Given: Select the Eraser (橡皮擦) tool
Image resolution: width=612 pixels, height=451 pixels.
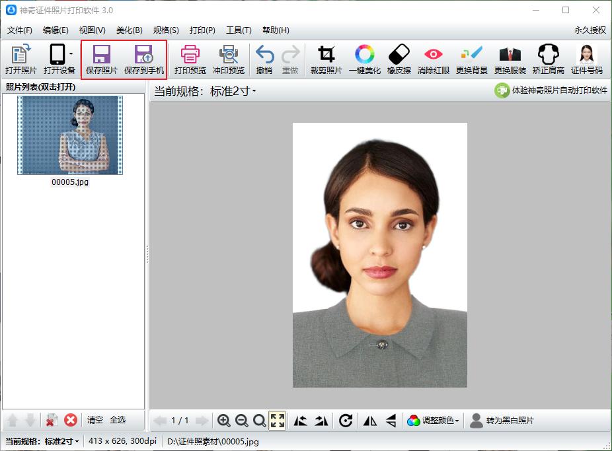Looking at the screenshot, I should click(399, 54).
